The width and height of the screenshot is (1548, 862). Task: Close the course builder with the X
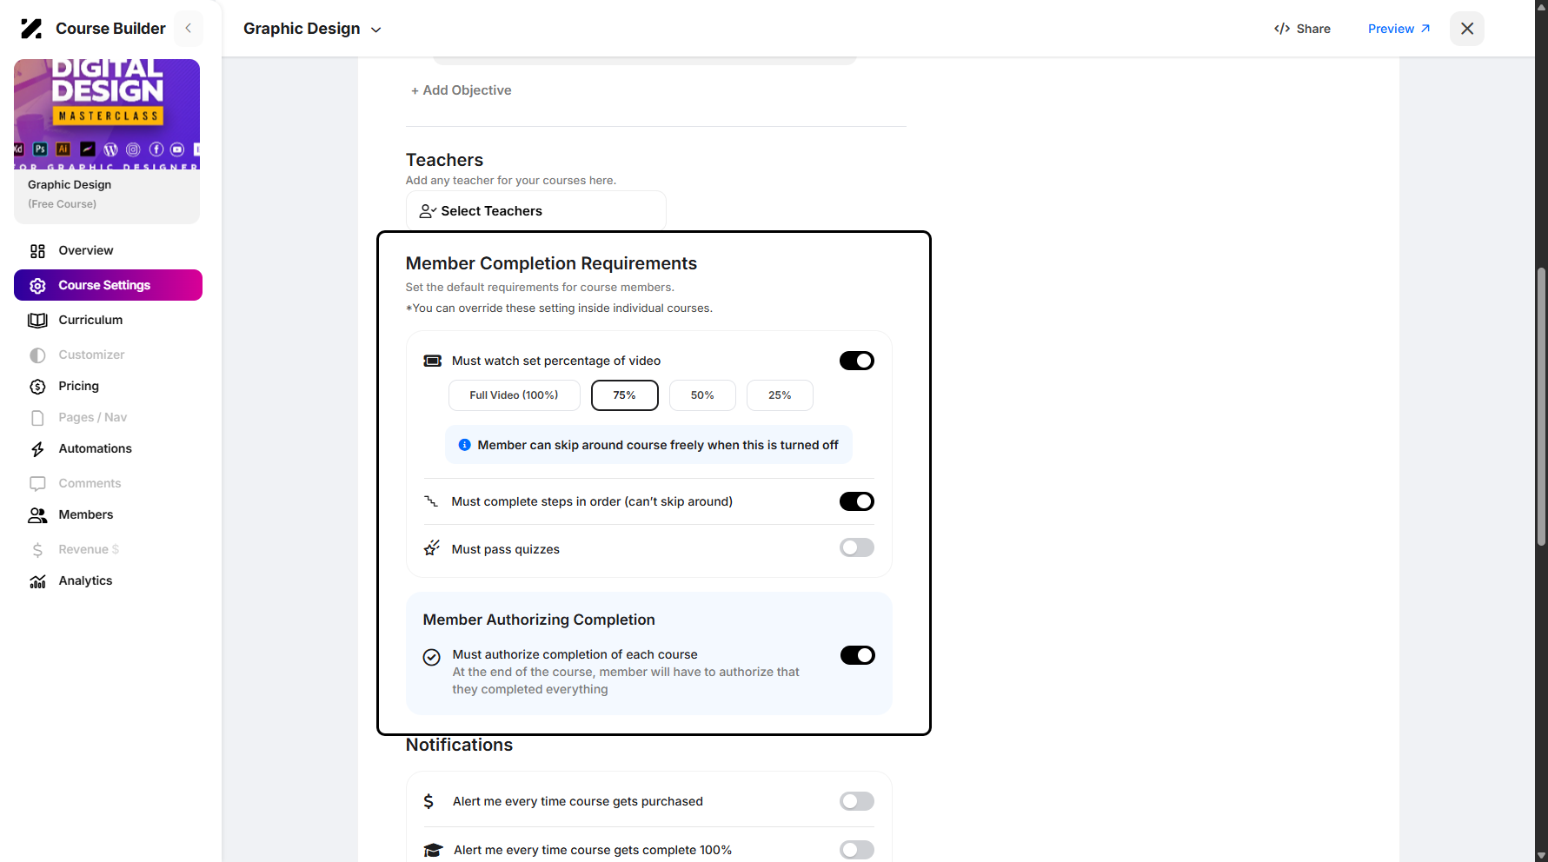click(1467, 29)
